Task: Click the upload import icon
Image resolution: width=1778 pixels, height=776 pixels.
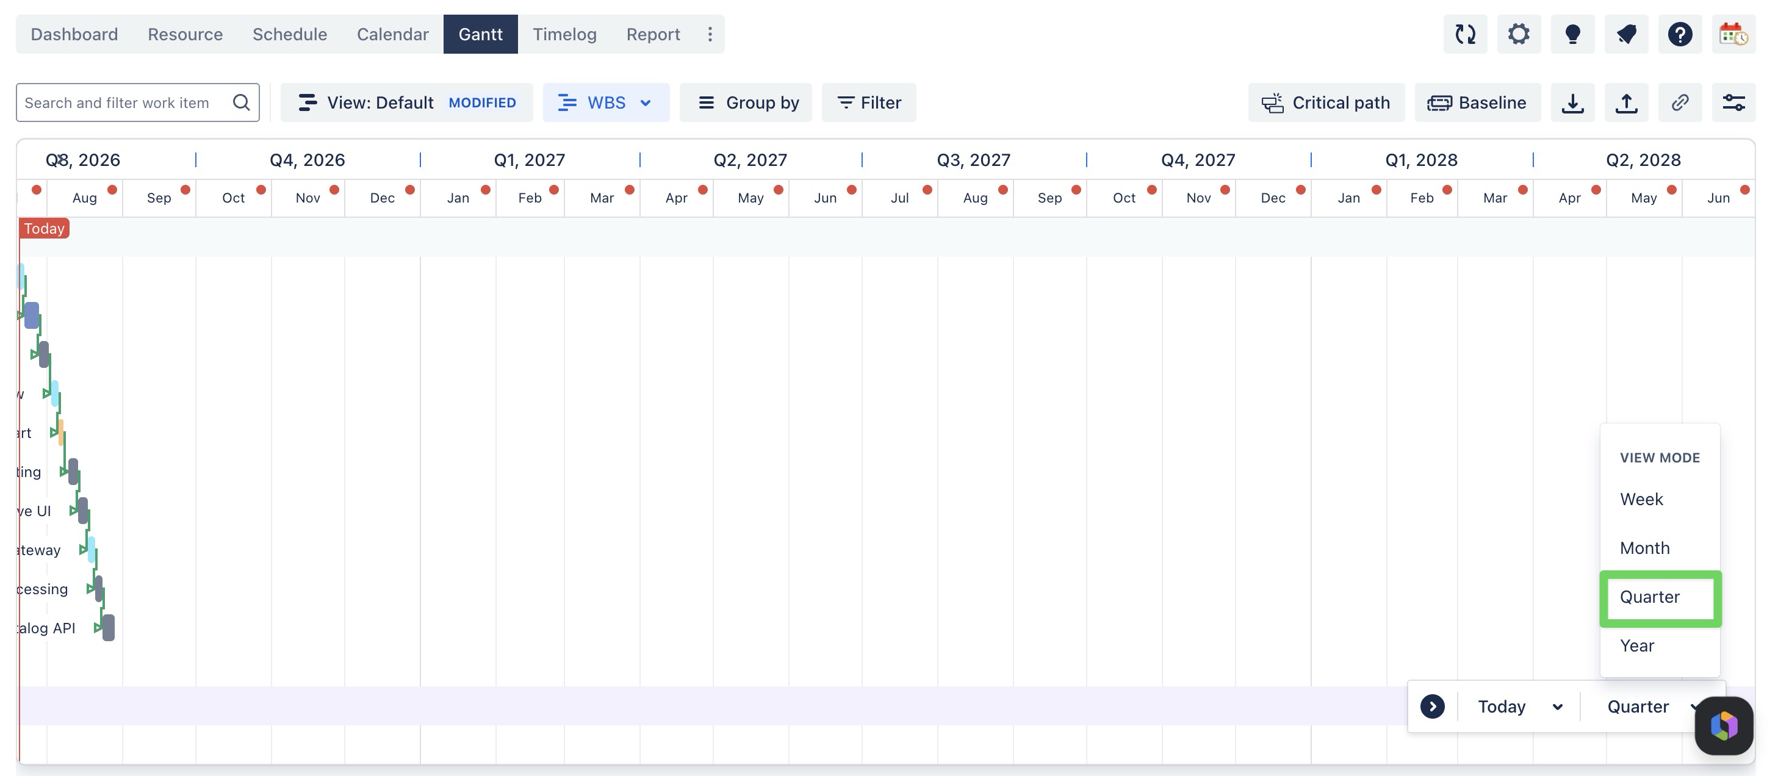Action: (1626, 103)
